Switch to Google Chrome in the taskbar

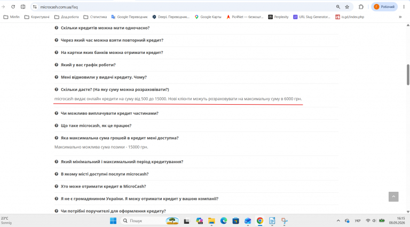(259, 221)
